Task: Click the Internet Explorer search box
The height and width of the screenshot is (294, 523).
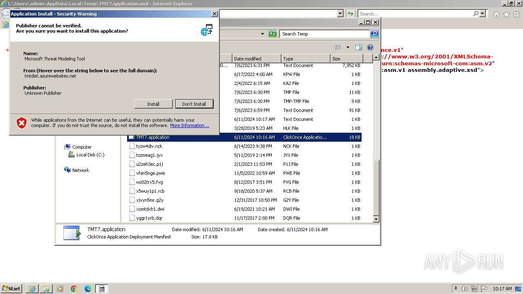Action: (x=415, y=13)
